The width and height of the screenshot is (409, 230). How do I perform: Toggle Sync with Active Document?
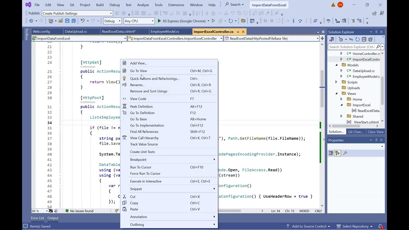tap(351, 39)
